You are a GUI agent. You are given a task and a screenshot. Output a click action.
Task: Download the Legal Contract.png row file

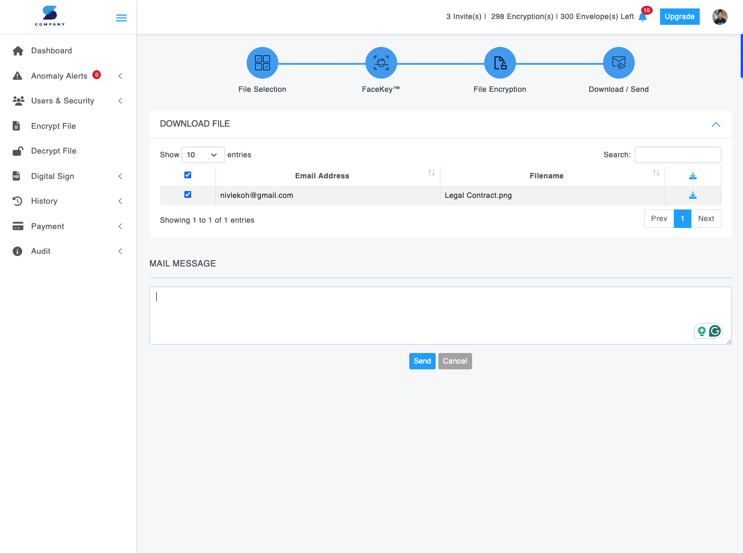click(693, 195)
